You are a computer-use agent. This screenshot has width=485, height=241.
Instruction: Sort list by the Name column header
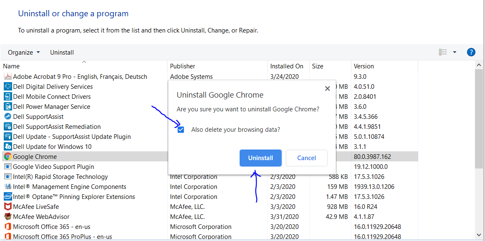coord(11,66)
